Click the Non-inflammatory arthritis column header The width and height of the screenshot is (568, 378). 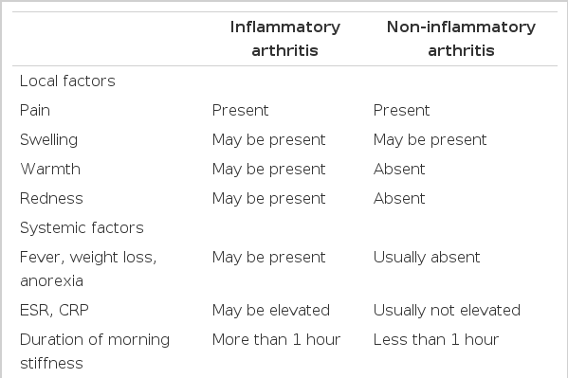click(461, 39)
